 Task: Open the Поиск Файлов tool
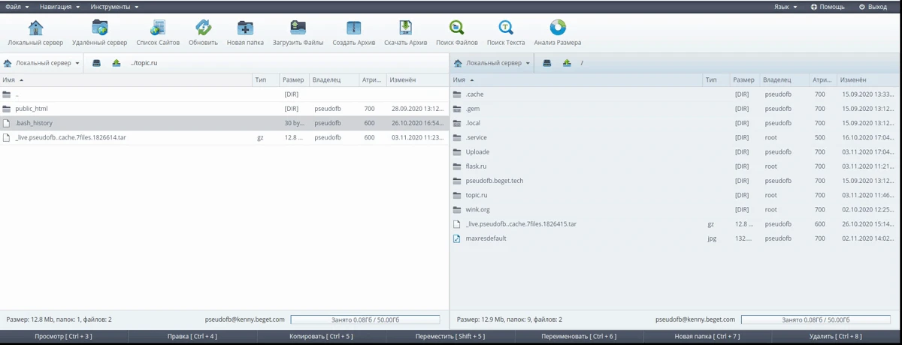tap(456, 28)
